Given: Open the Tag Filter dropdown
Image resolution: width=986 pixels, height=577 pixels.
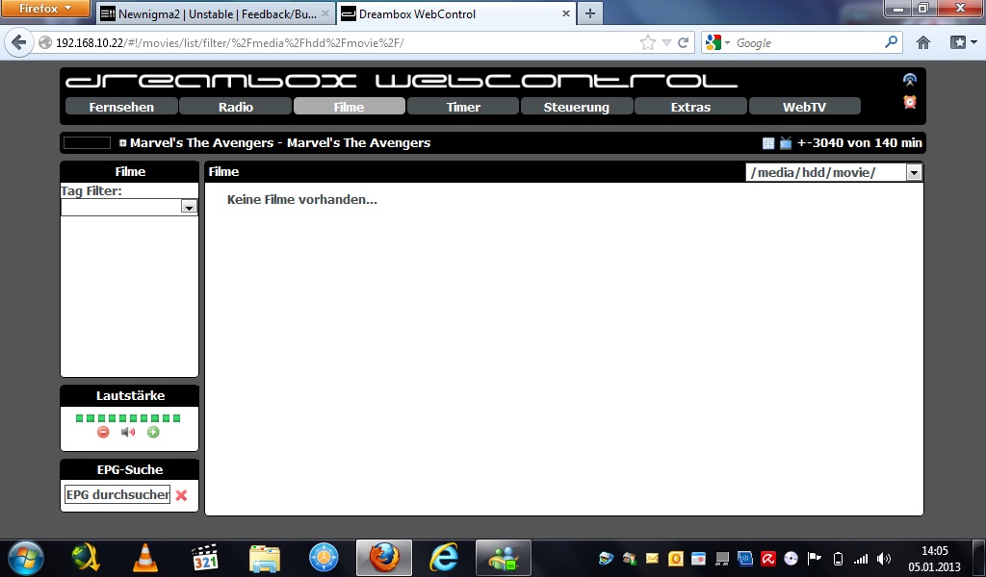Looking at the screenshot, I should click(x=189, y=207).
